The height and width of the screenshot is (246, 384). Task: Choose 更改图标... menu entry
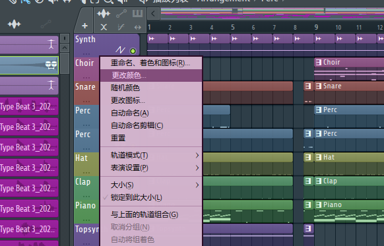click(151, 100)
